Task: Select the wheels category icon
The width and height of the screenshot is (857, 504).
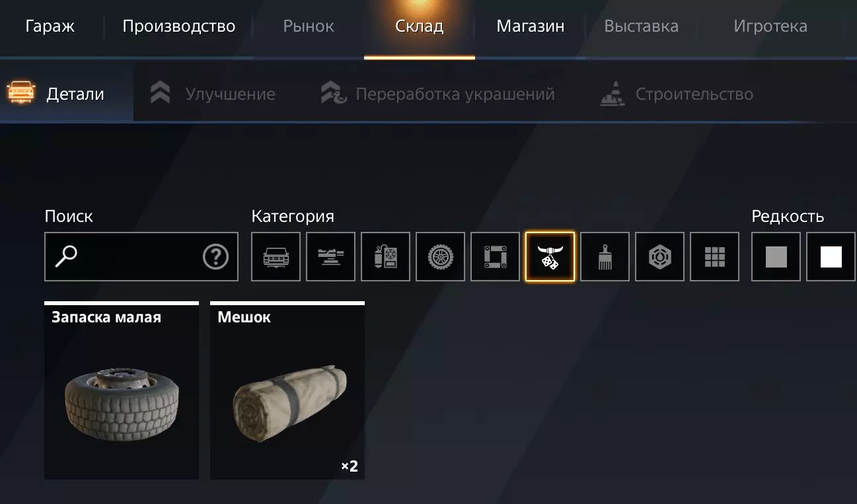Action: click(440, 256)
